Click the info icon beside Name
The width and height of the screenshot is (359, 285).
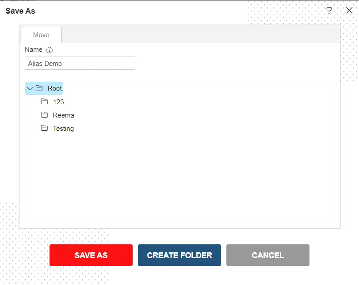pos(50,50)
